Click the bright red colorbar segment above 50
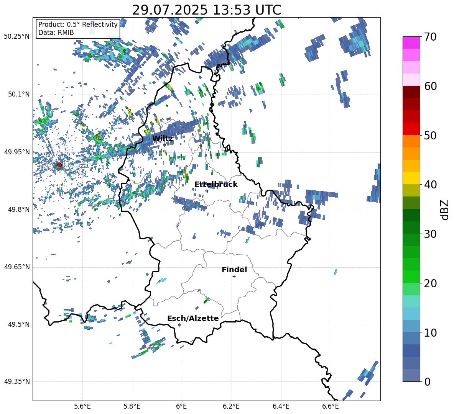This screenshot has width=454, height=414. [x=411, y=129]
